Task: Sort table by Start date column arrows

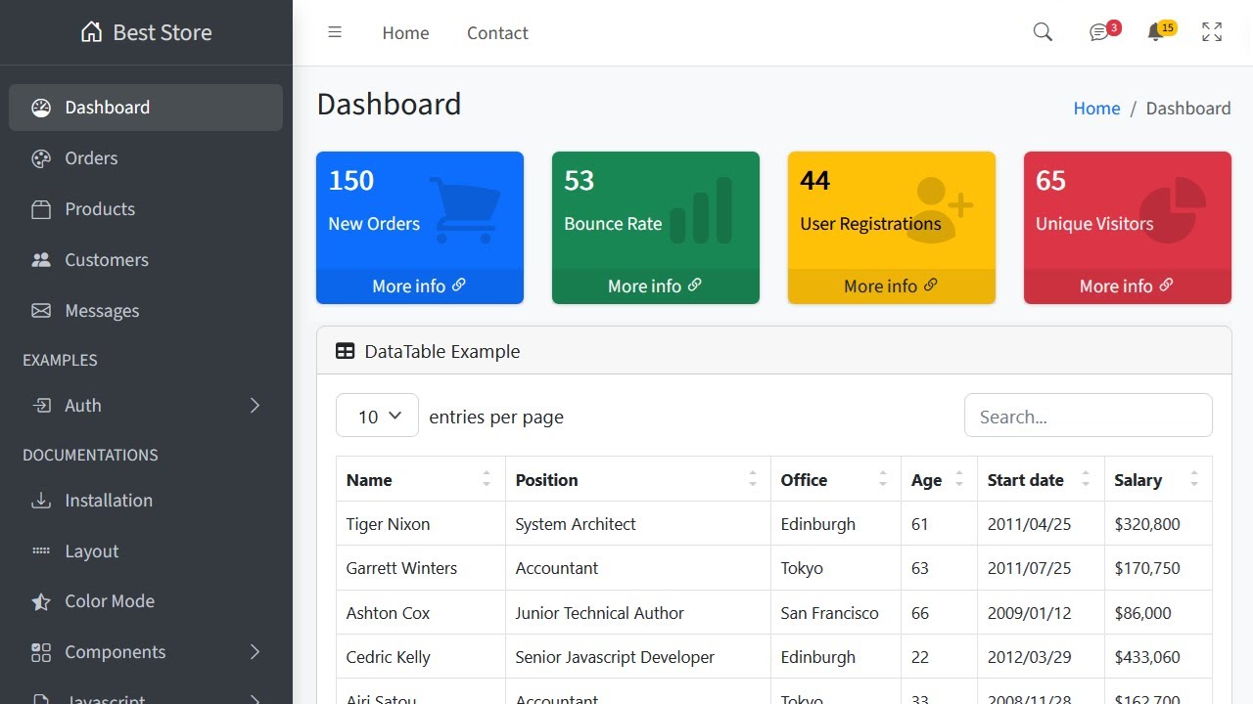Action: point(1086,479)
